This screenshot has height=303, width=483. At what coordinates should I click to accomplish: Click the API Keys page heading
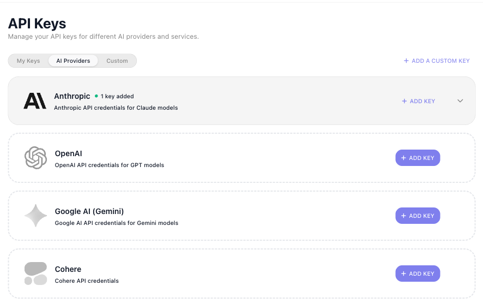37,23
